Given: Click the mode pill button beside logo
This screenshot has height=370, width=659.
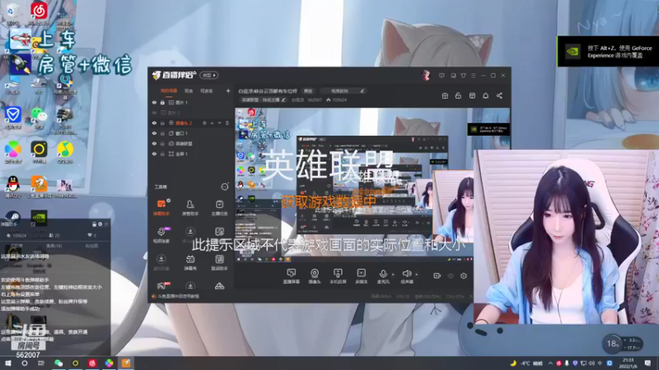Looking at the screenshot, I should (209, 75).
